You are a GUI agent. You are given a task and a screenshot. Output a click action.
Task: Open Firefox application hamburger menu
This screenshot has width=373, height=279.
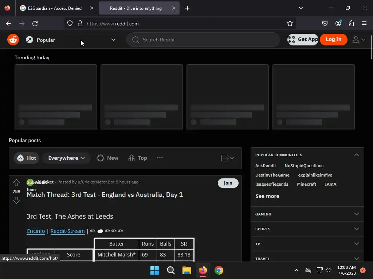pyautogui.click(x=364, y=24)
